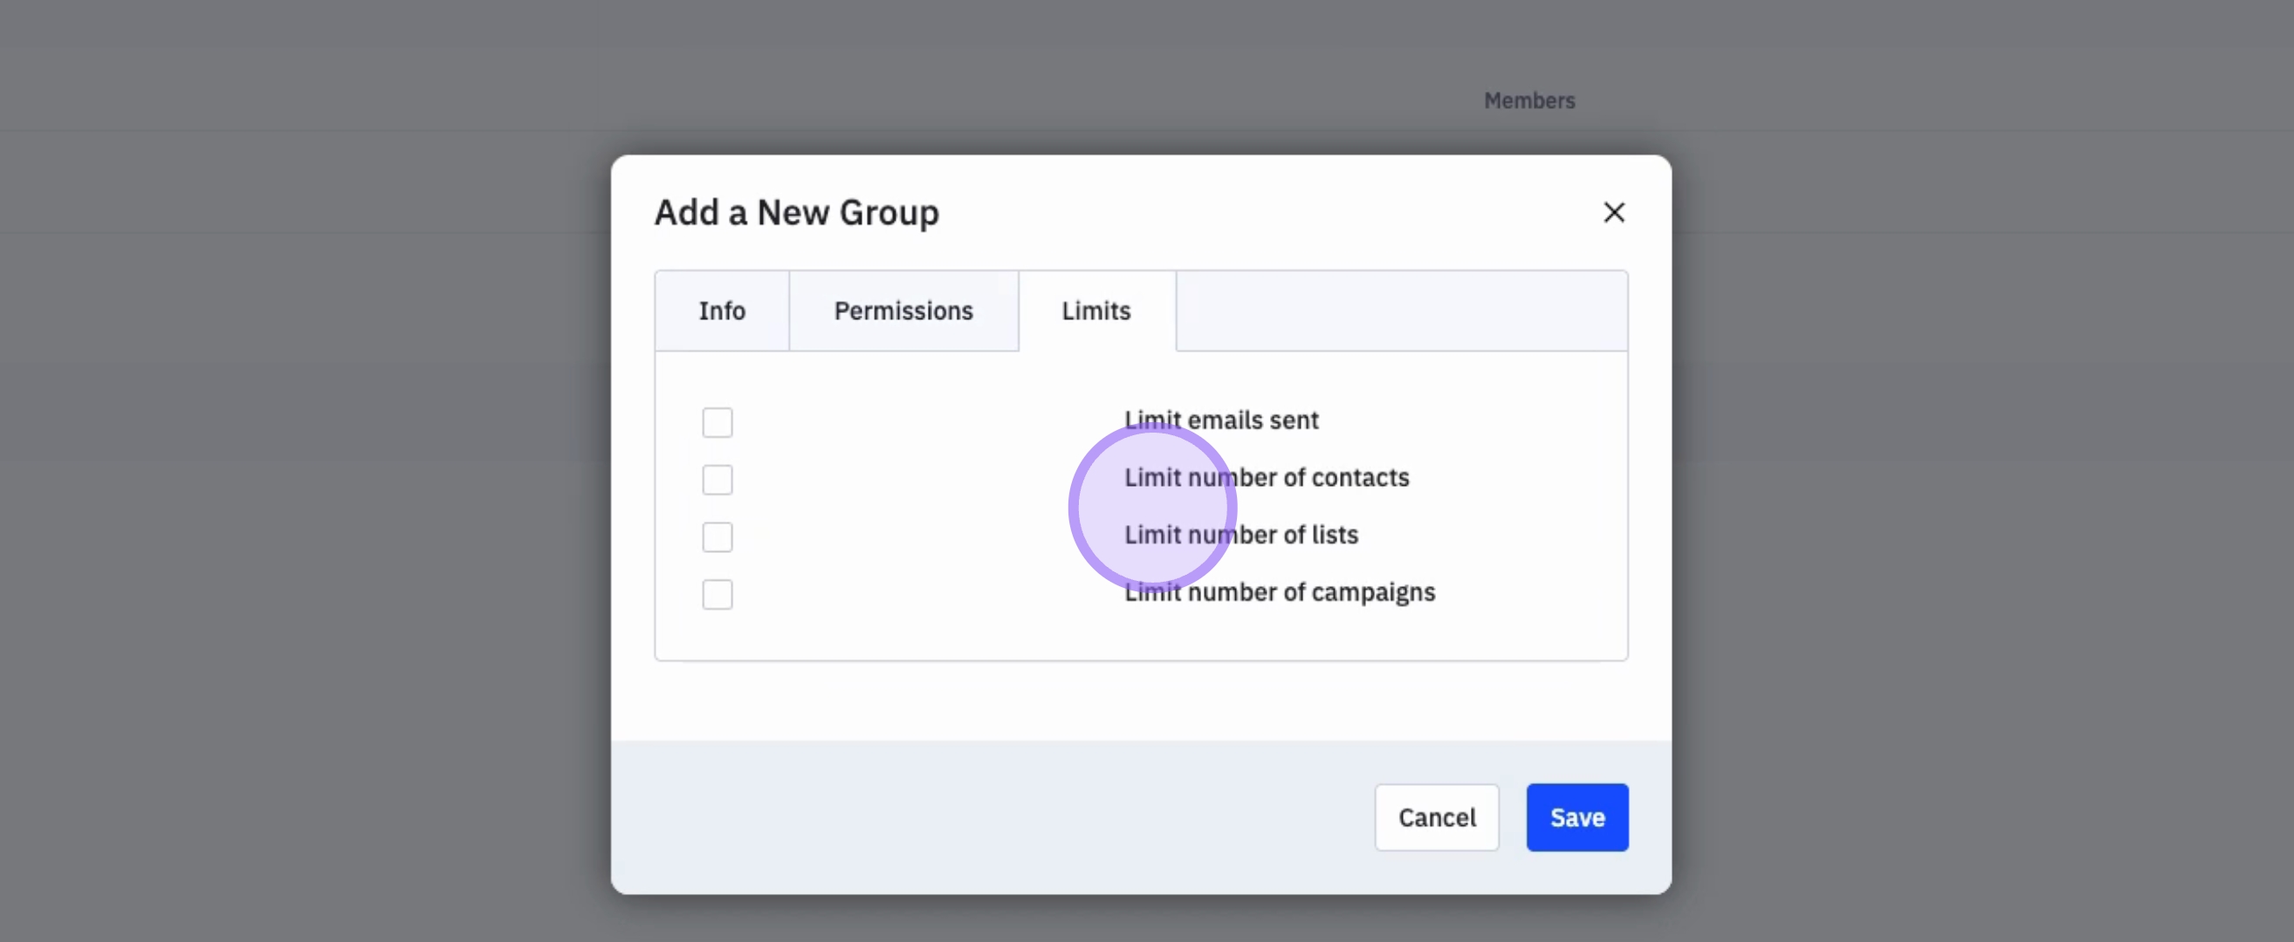Click the dimmed backdrop left of the dialog
This screenshot has height=942, width=2294.
303,534
